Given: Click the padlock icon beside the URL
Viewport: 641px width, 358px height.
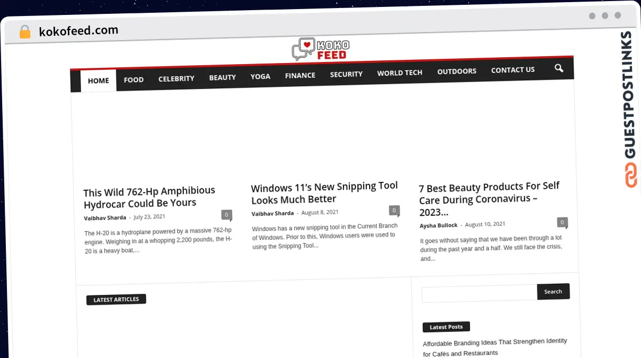Looking at the screenshot, I should point(25,32).
